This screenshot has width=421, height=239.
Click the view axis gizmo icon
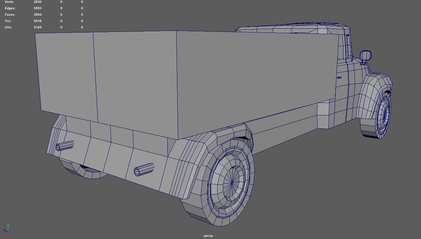coord(6,228)
